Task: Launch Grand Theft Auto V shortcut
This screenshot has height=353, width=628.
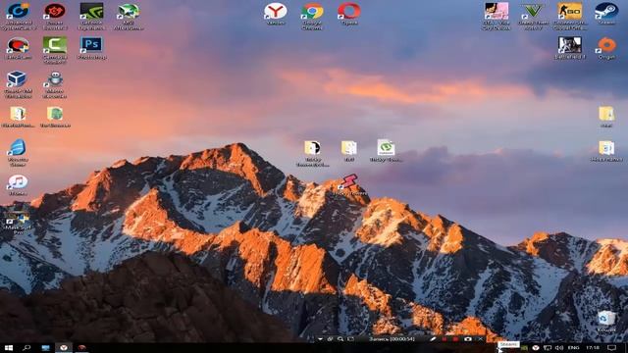Action: [x=533, y=17]
